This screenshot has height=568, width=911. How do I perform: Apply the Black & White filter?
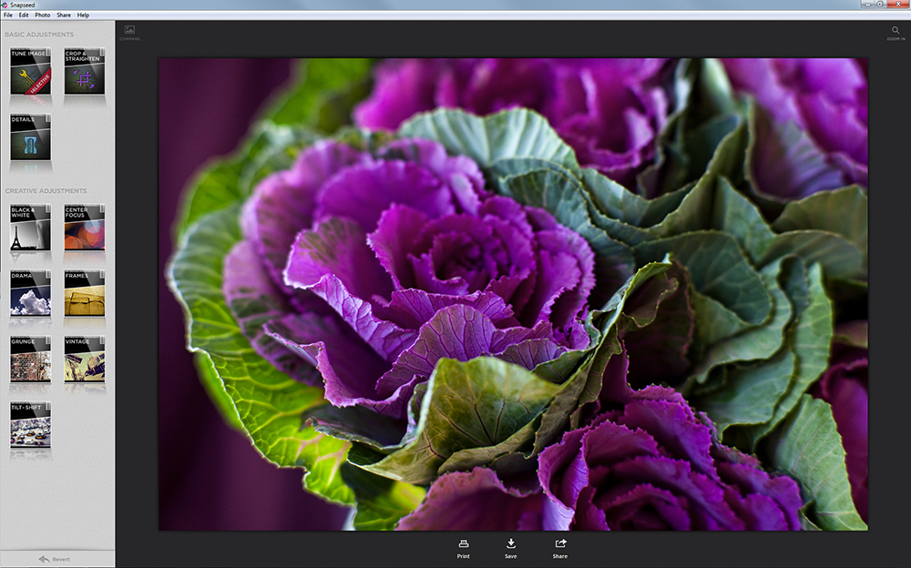click(30, 228)
